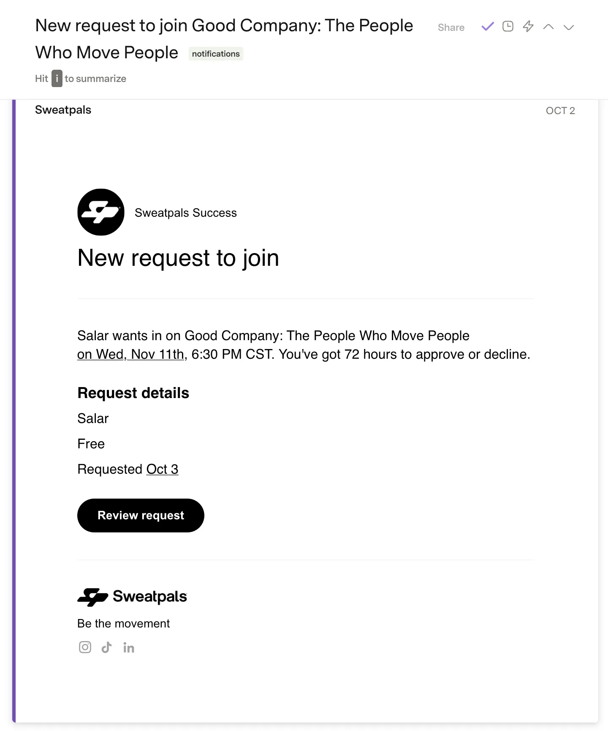This screenshot has width=608, height=731.
Task: Click the Review request button
Action: click(x=141, y=516)
